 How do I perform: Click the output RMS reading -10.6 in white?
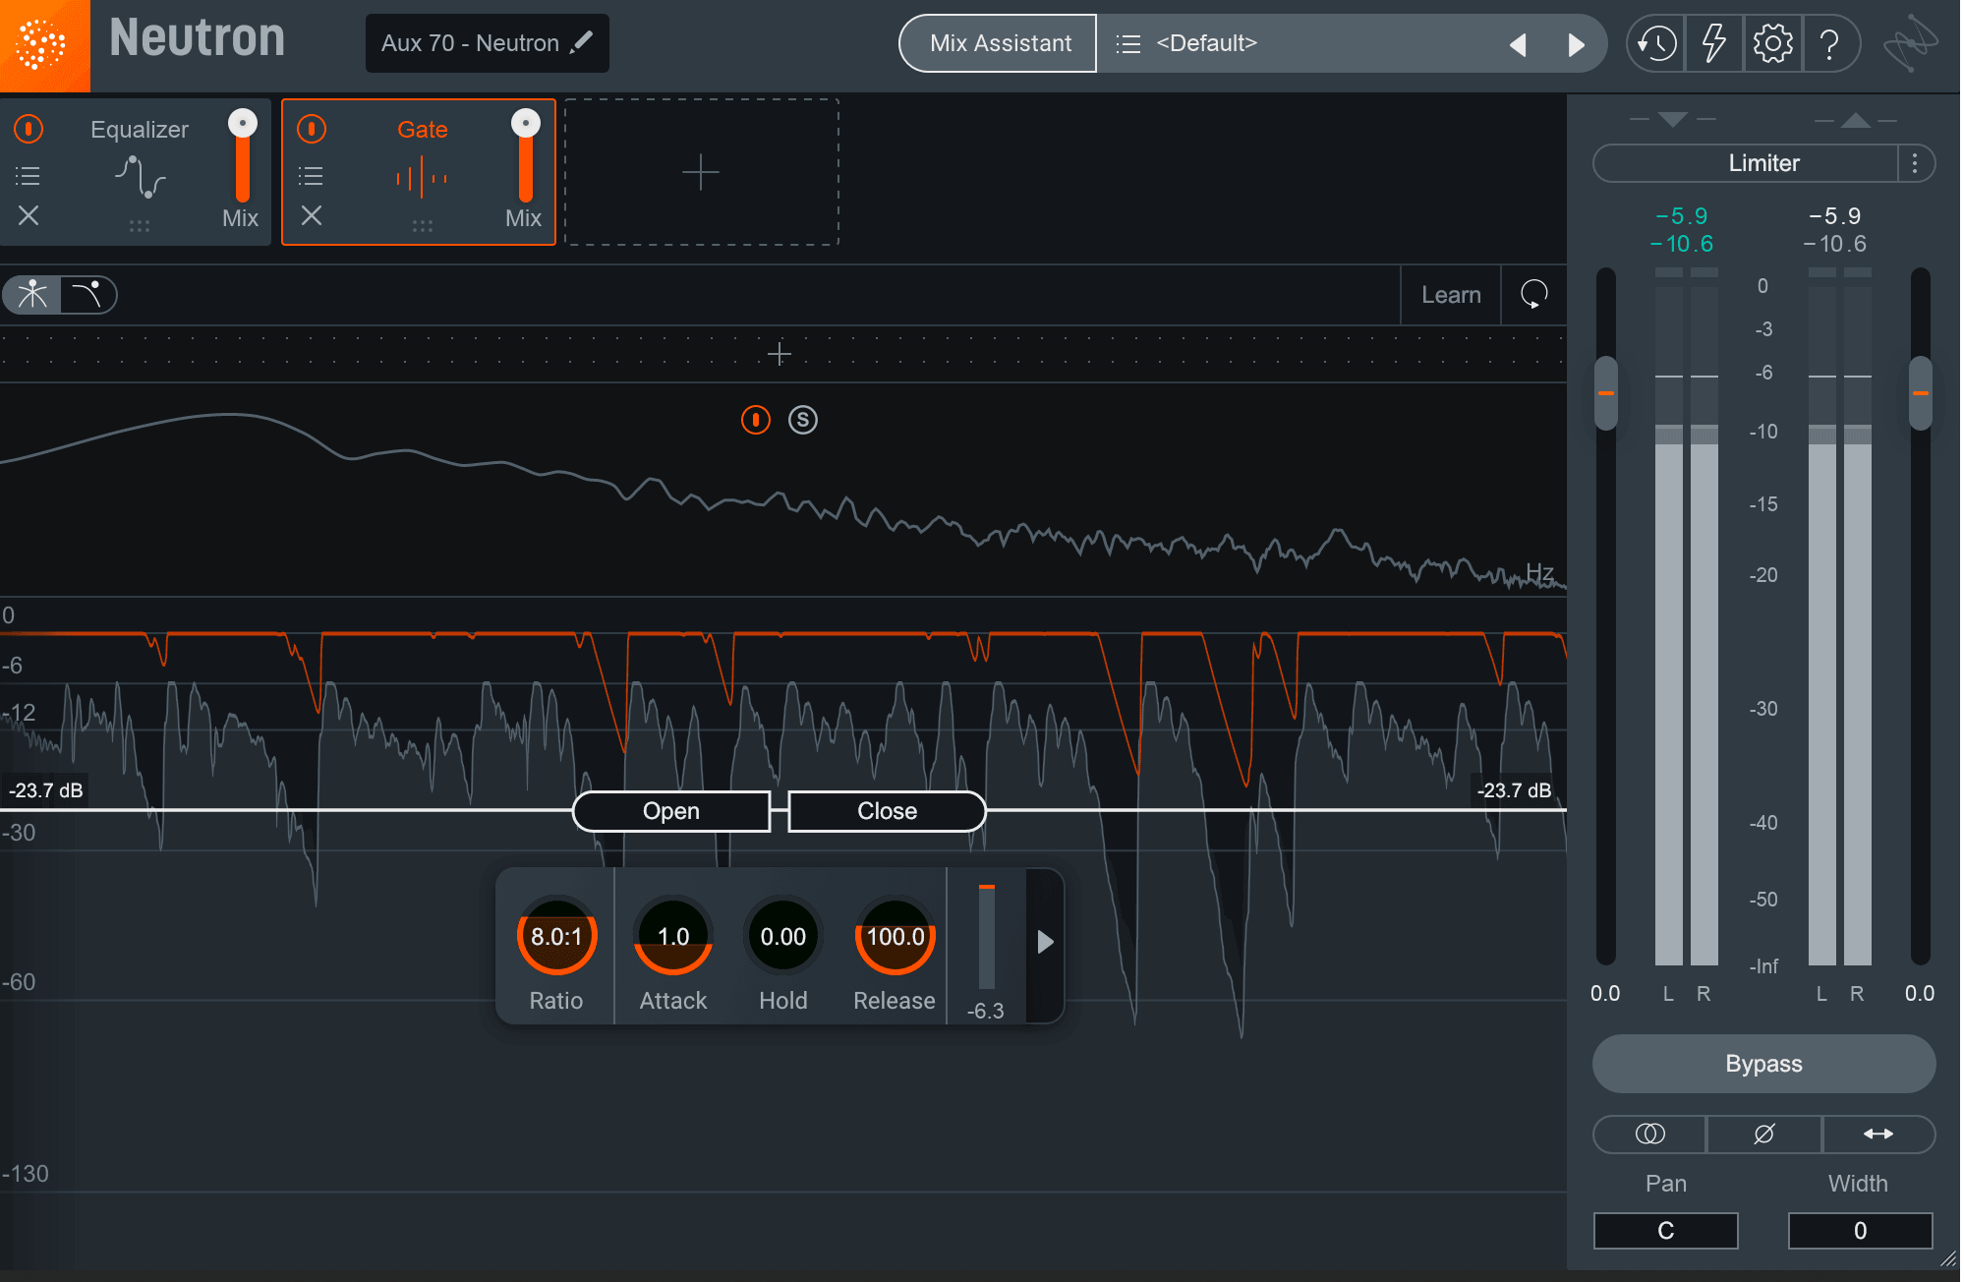(1834, 244)
